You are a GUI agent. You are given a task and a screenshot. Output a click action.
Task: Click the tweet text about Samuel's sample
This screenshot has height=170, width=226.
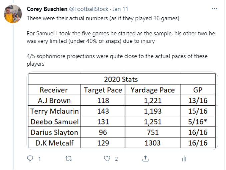[121, 37]
